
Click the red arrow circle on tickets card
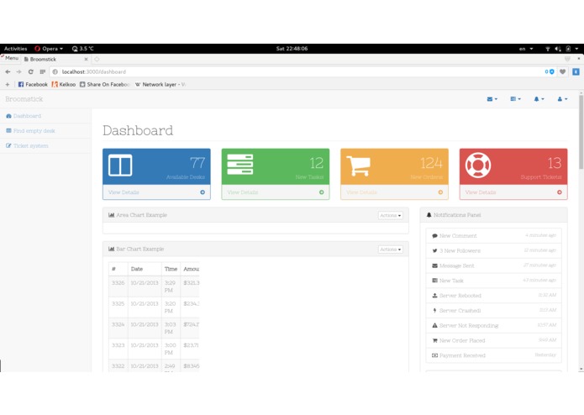560,192
